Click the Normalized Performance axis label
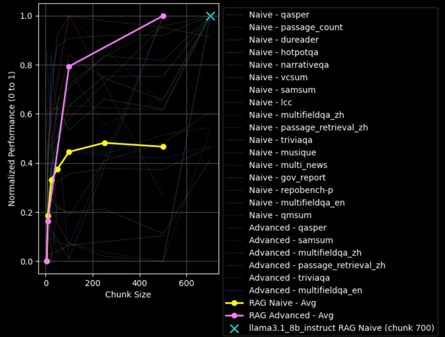Screen dimensions: 445x337 [12, 138]
